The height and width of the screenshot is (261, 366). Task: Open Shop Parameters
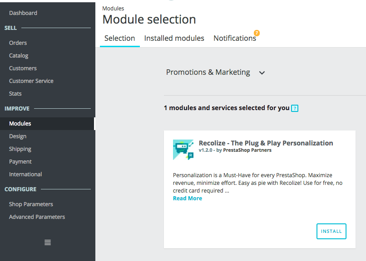pos(31,204)
